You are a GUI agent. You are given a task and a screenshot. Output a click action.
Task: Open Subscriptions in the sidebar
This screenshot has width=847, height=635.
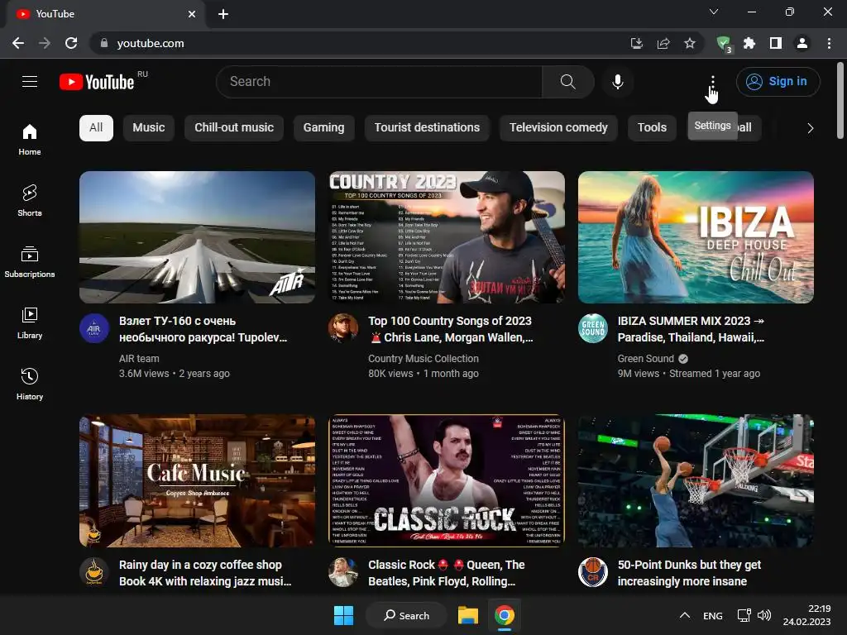pos(30,261)
